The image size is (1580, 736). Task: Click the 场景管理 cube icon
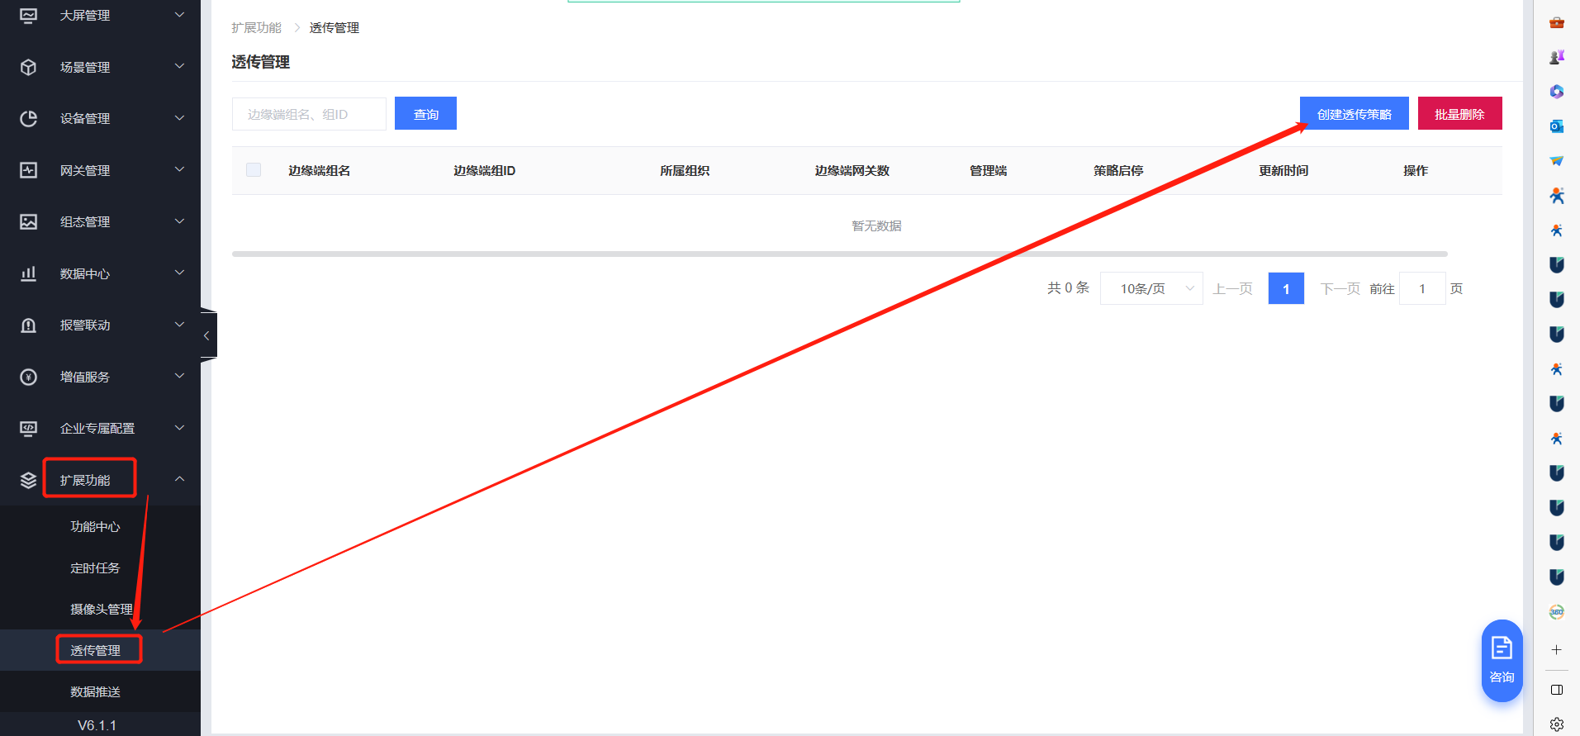29,67
